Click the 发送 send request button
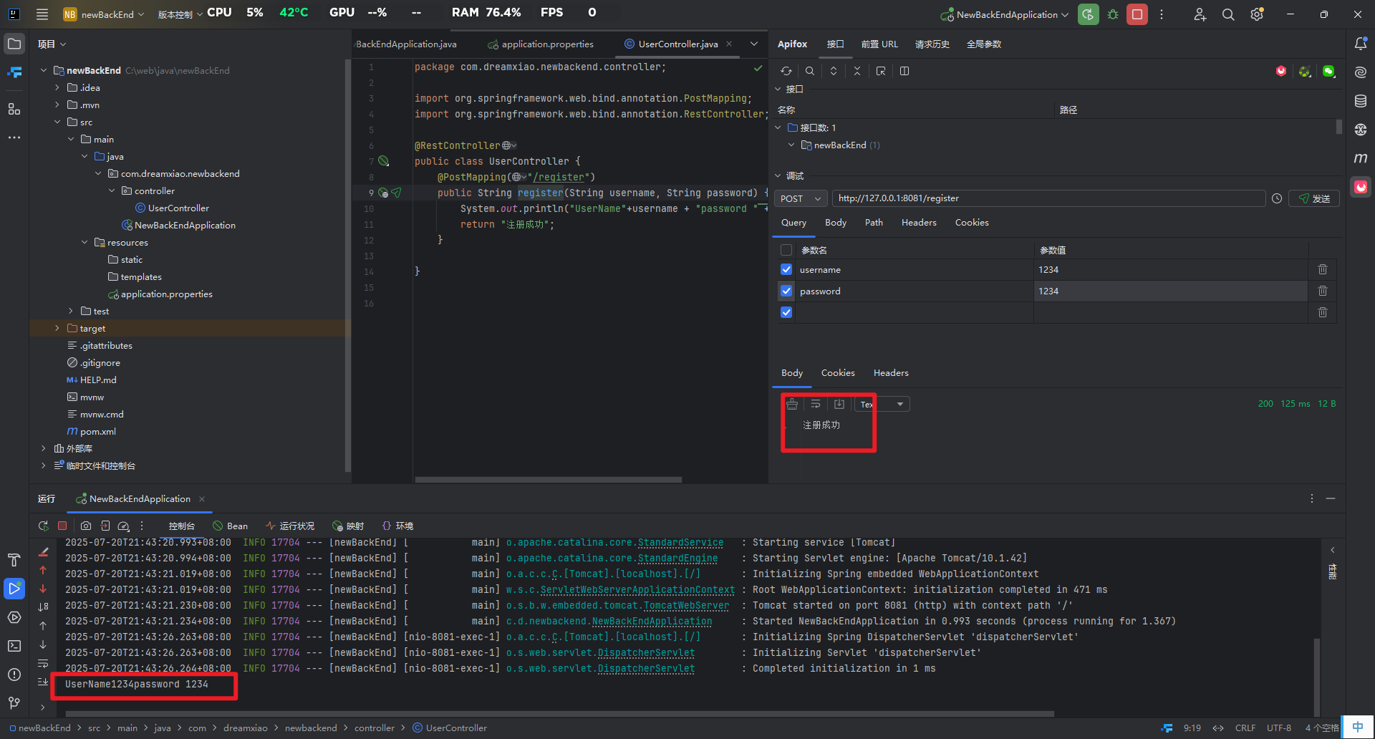 [x=1313, y=198]
